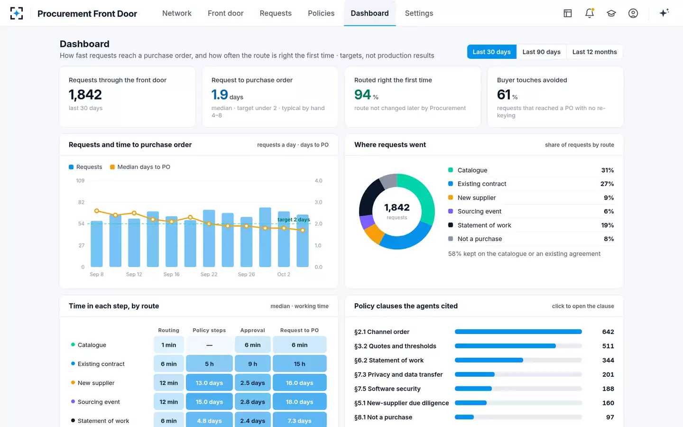Open clause §6.2 Statement of work
The image size is (683, 427).
pyautogui.click(x=484, y=360)
